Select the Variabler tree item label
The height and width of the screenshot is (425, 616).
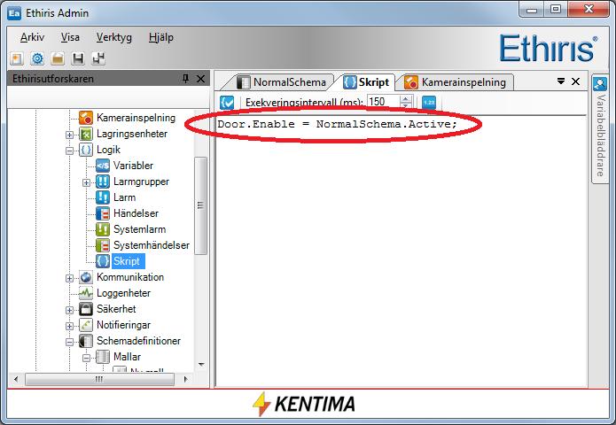click(133, 166)
